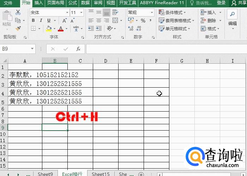
Task: Switch to the 公式 tab
Action: coord(73,3)
